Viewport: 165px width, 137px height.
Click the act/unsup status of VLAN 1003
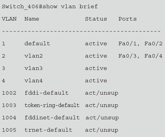click(102, 105)
